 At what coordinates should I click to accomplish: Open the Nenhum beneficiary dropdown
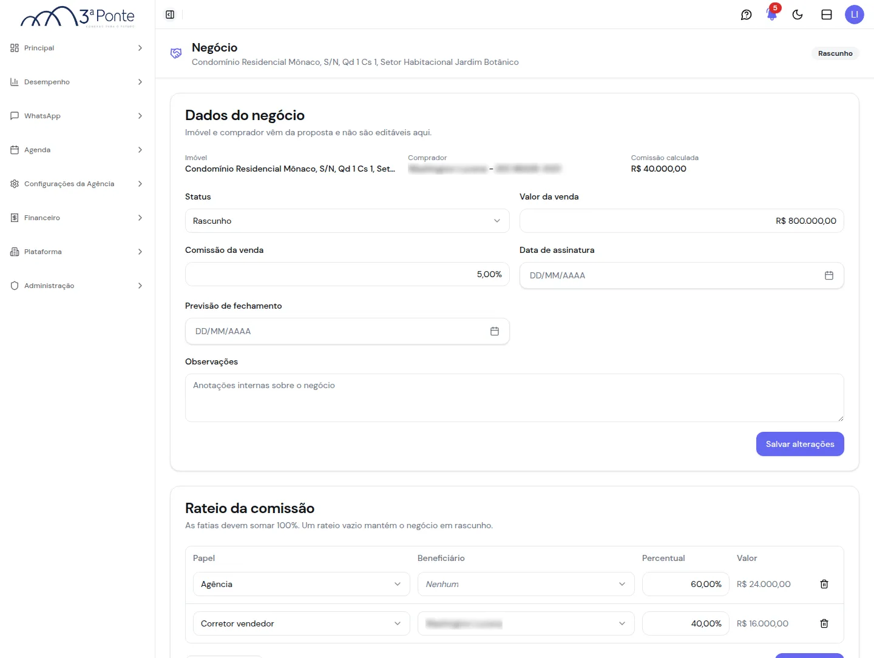526,584
